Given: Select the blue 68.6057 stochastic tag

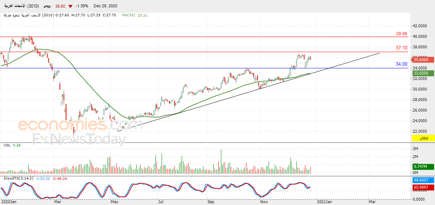Looking at the screenshot, I should [423, 180].
